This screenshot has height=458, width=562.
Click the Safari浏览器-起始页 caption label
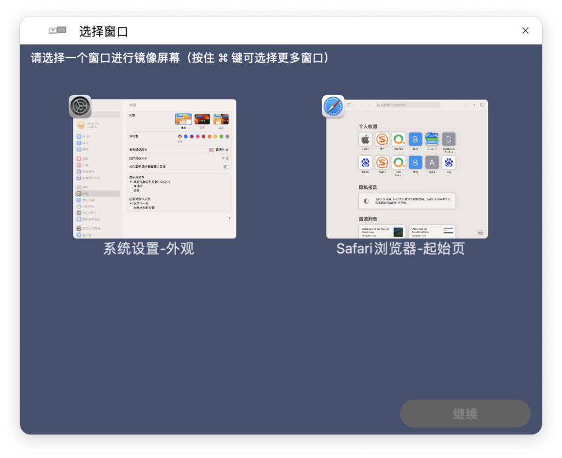[x=401, y=249]
